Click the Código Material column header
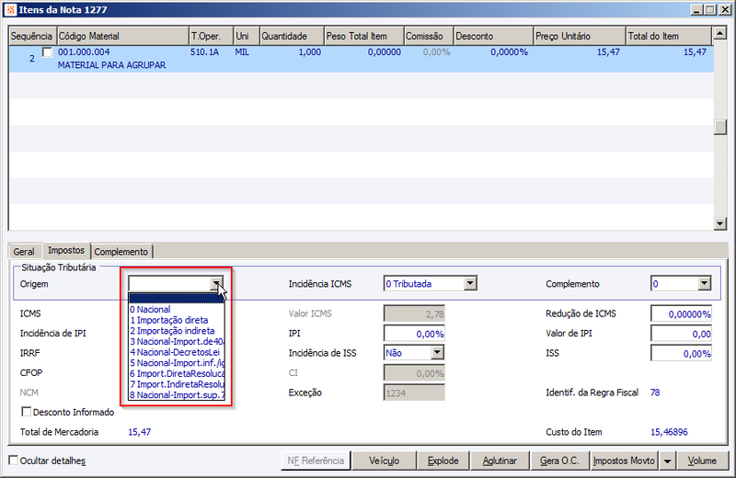 pos(122,36)
